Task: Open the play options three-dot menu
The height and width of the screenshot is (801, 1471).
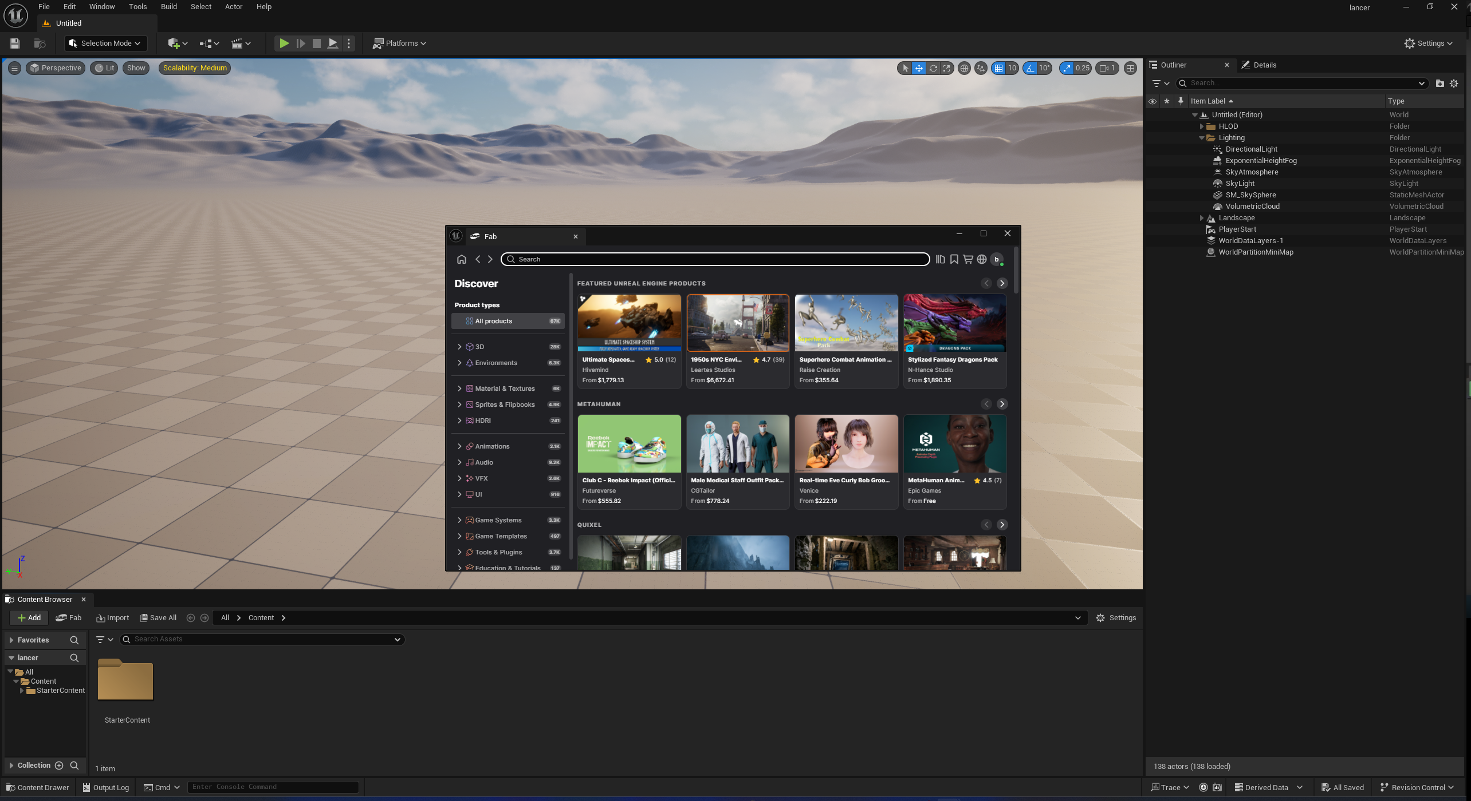Action: [349, 43]
